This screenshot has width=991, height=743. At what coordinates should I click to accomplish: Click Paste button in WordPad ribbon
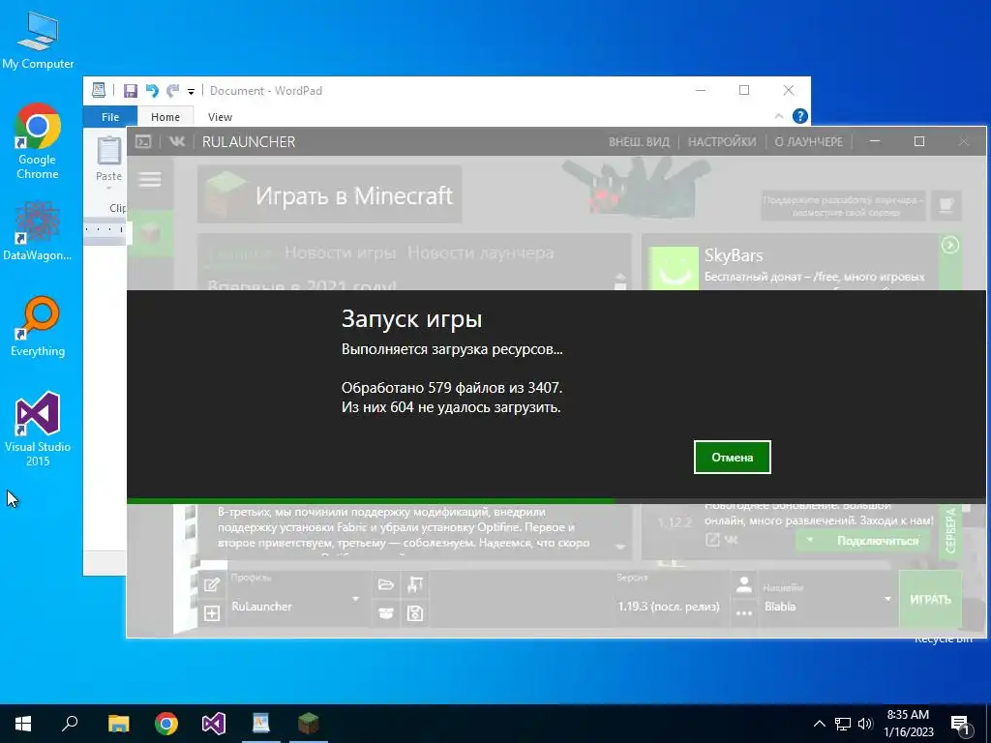tap(108, 163)
